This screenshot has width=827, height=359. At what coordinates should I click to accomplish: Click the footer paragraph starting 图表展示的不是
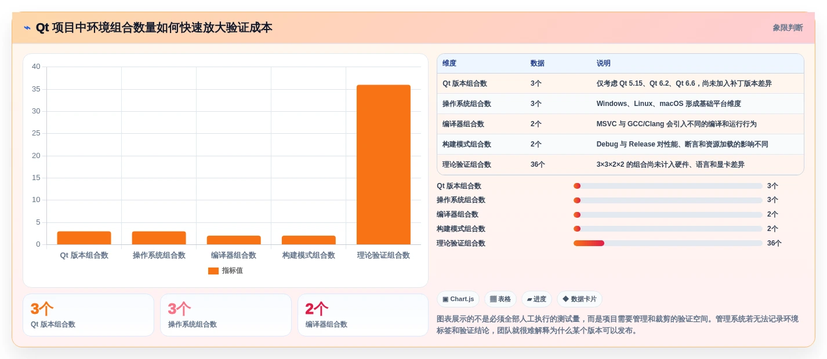[618, 325]
